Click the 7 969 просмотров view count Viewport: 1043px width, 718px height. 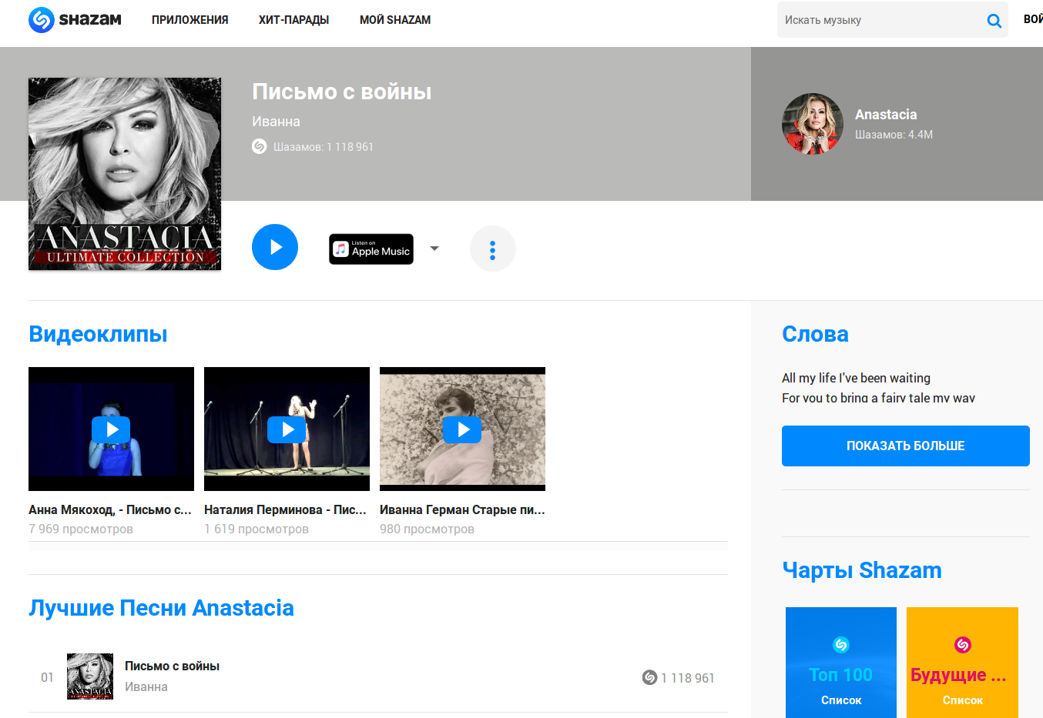tap(81, 529)
